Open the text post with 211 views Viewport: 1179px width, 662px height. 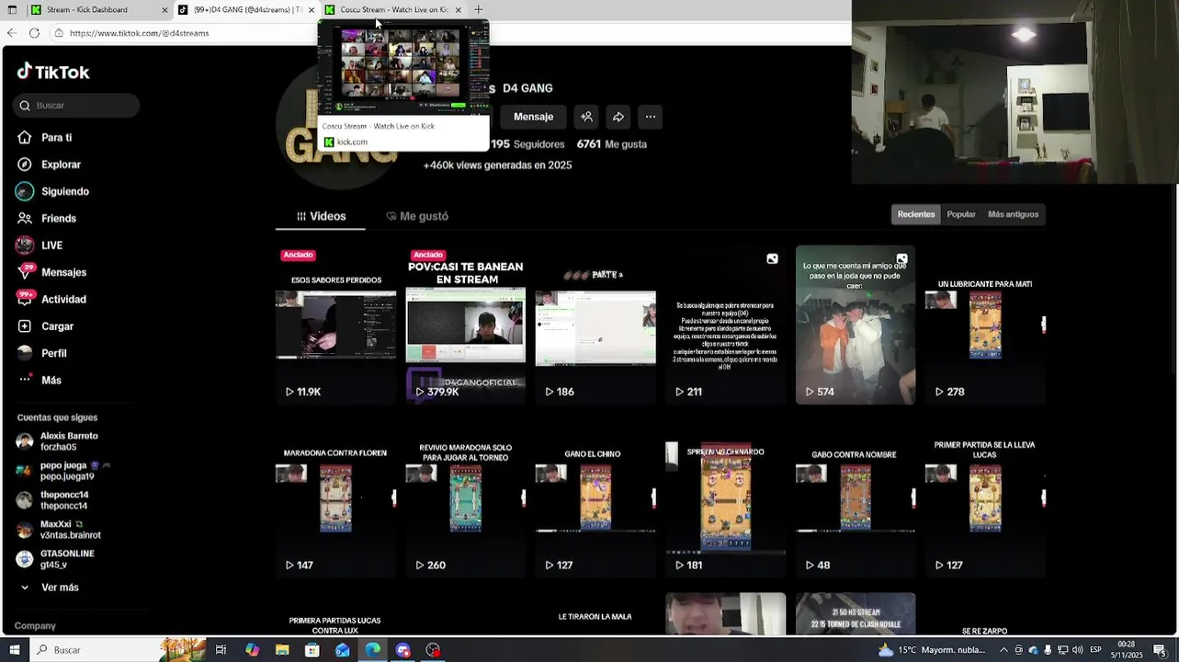pyautogui.click(x=726, y=325)
